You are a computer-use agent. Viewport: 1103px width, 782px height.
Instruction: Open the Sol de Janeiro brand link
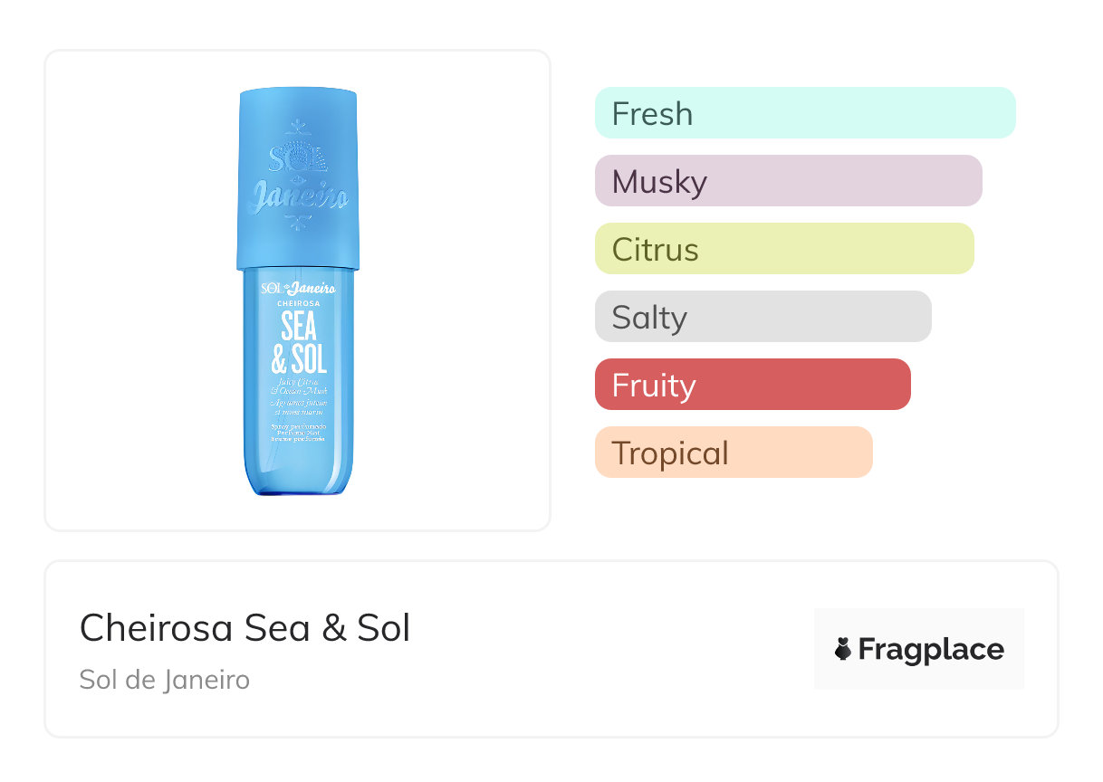(164, 680)
